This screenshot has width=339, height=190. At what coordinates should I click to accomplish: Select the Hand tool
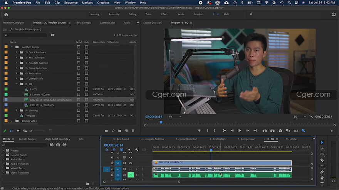322,178
